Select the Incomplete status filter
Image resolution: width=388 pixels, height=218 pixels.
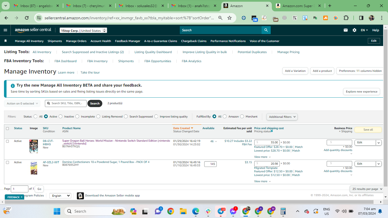(77, 116)
